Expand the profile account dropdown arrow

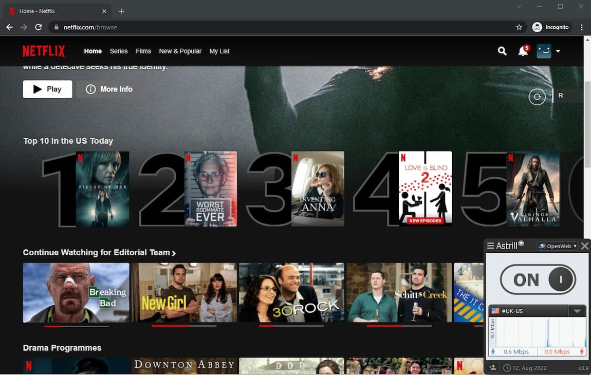pyautogui.click(x=558, y=51)
